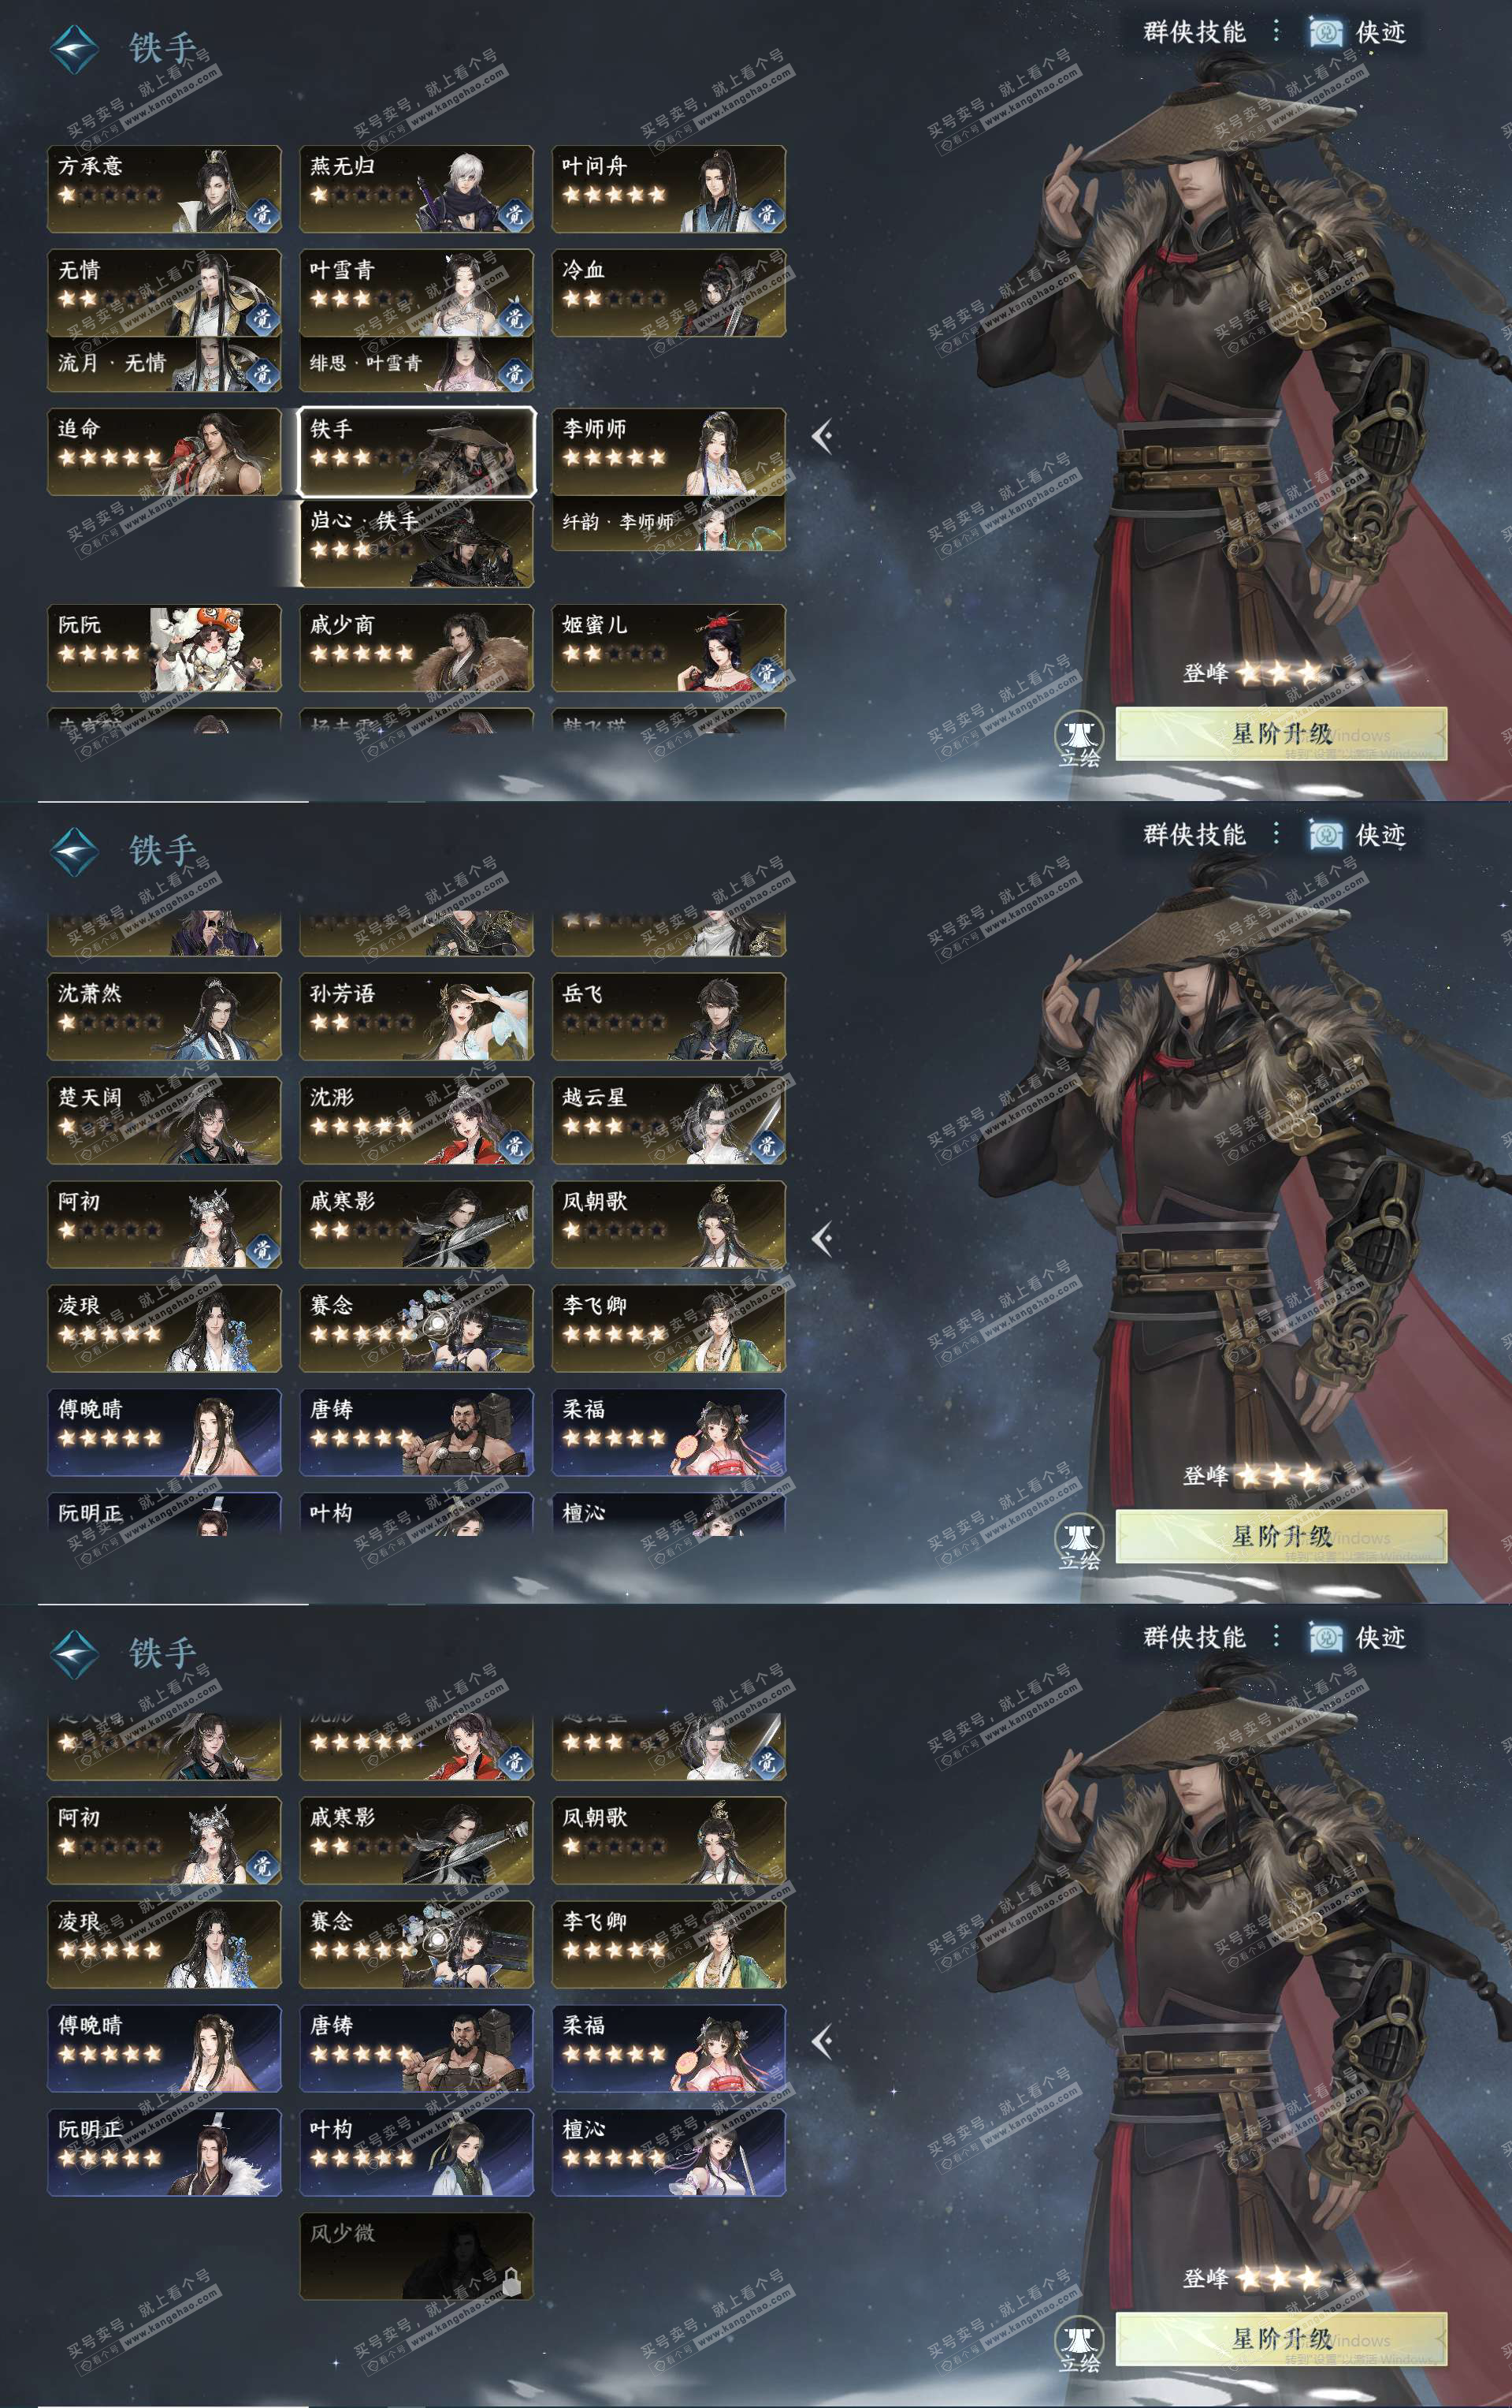Select the locked 风少微 hero card
The height and width of the screenshot is (2408, 1512).
pyautogui.click(x=417, y=2256)
